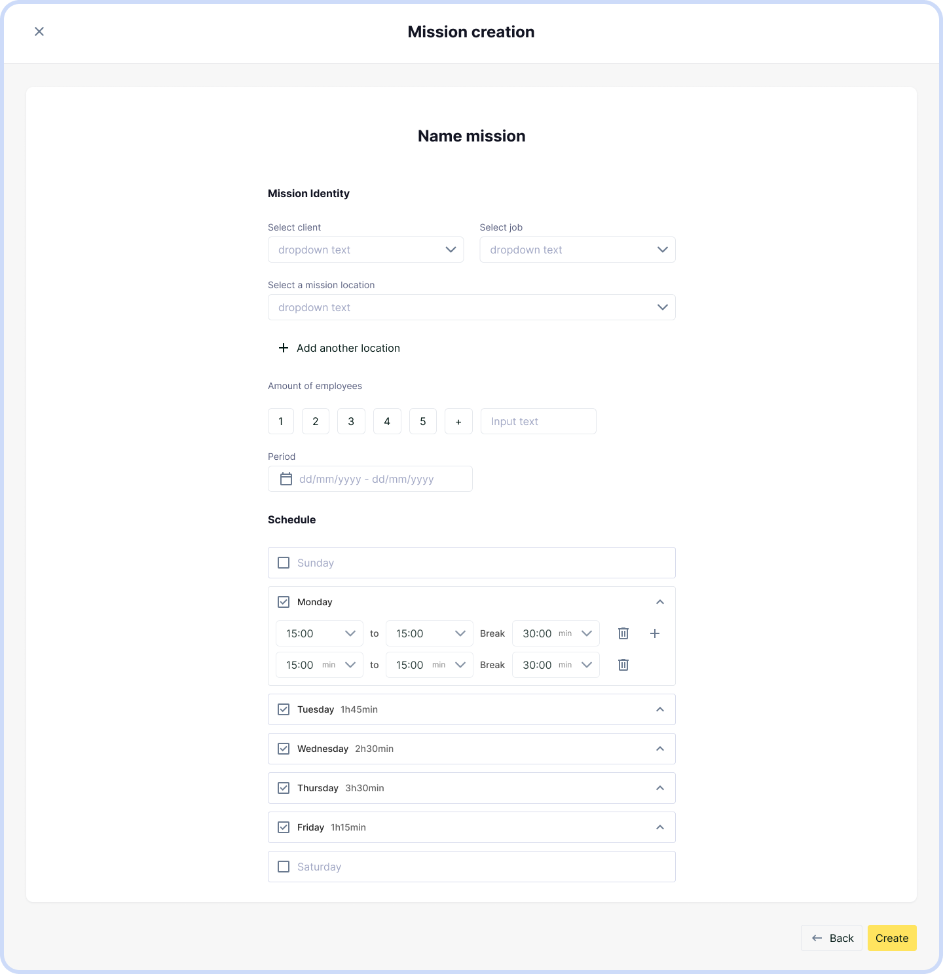Open the mission location dropdown
The width and height of the screenshot is (943, 974).
471,307
